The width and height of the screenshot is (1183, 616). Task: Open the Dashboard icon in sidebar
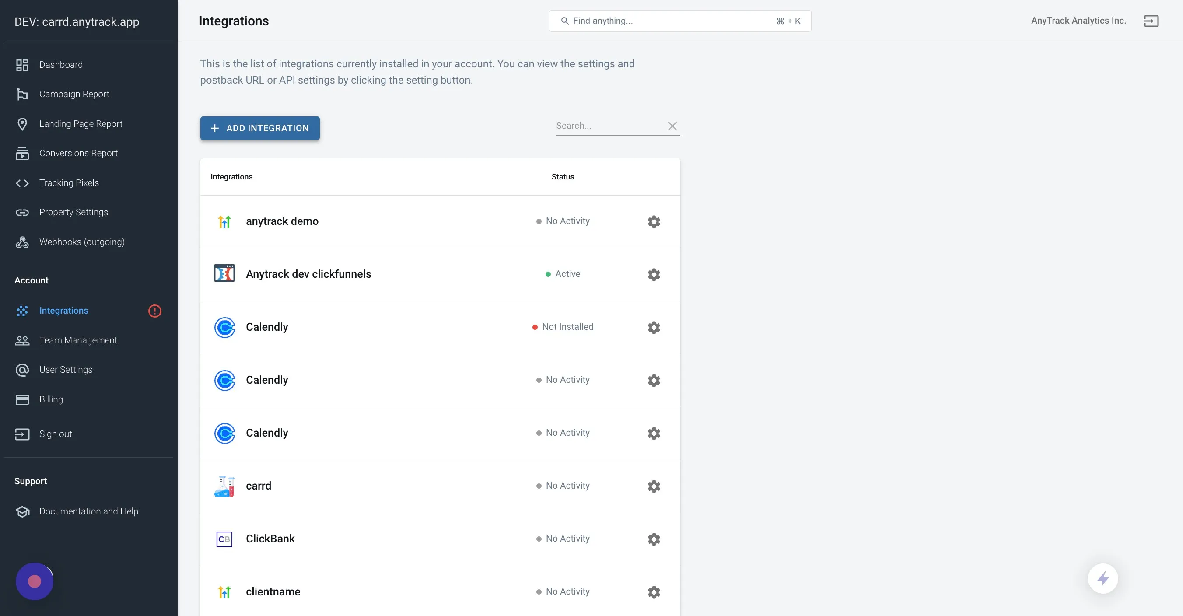point(22,65)
